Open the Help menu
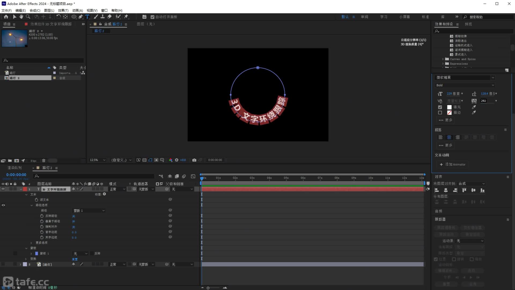The width and height of the screenshot is (515, 290). point(117,10)
